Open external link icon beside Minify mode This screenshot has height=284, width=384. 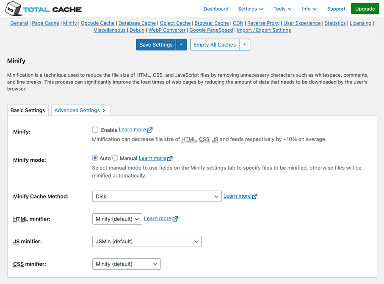click(x=170, y=158)
